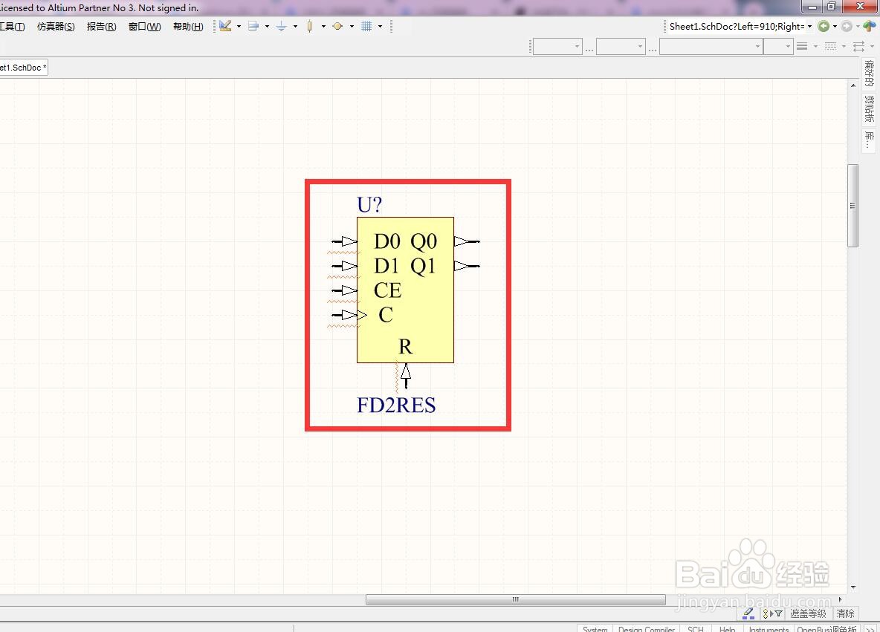Open the small rightmost formatting combo box

point(778,47)
